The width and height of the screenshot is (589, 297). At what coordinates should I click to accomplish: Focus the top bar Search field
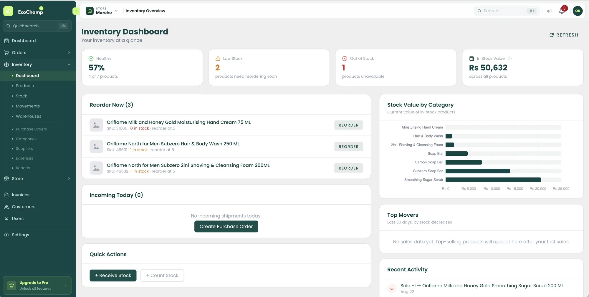[x=507, y=11]
